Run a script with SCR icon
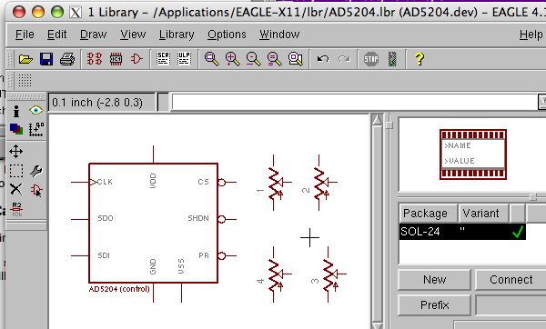 [163, 59]
